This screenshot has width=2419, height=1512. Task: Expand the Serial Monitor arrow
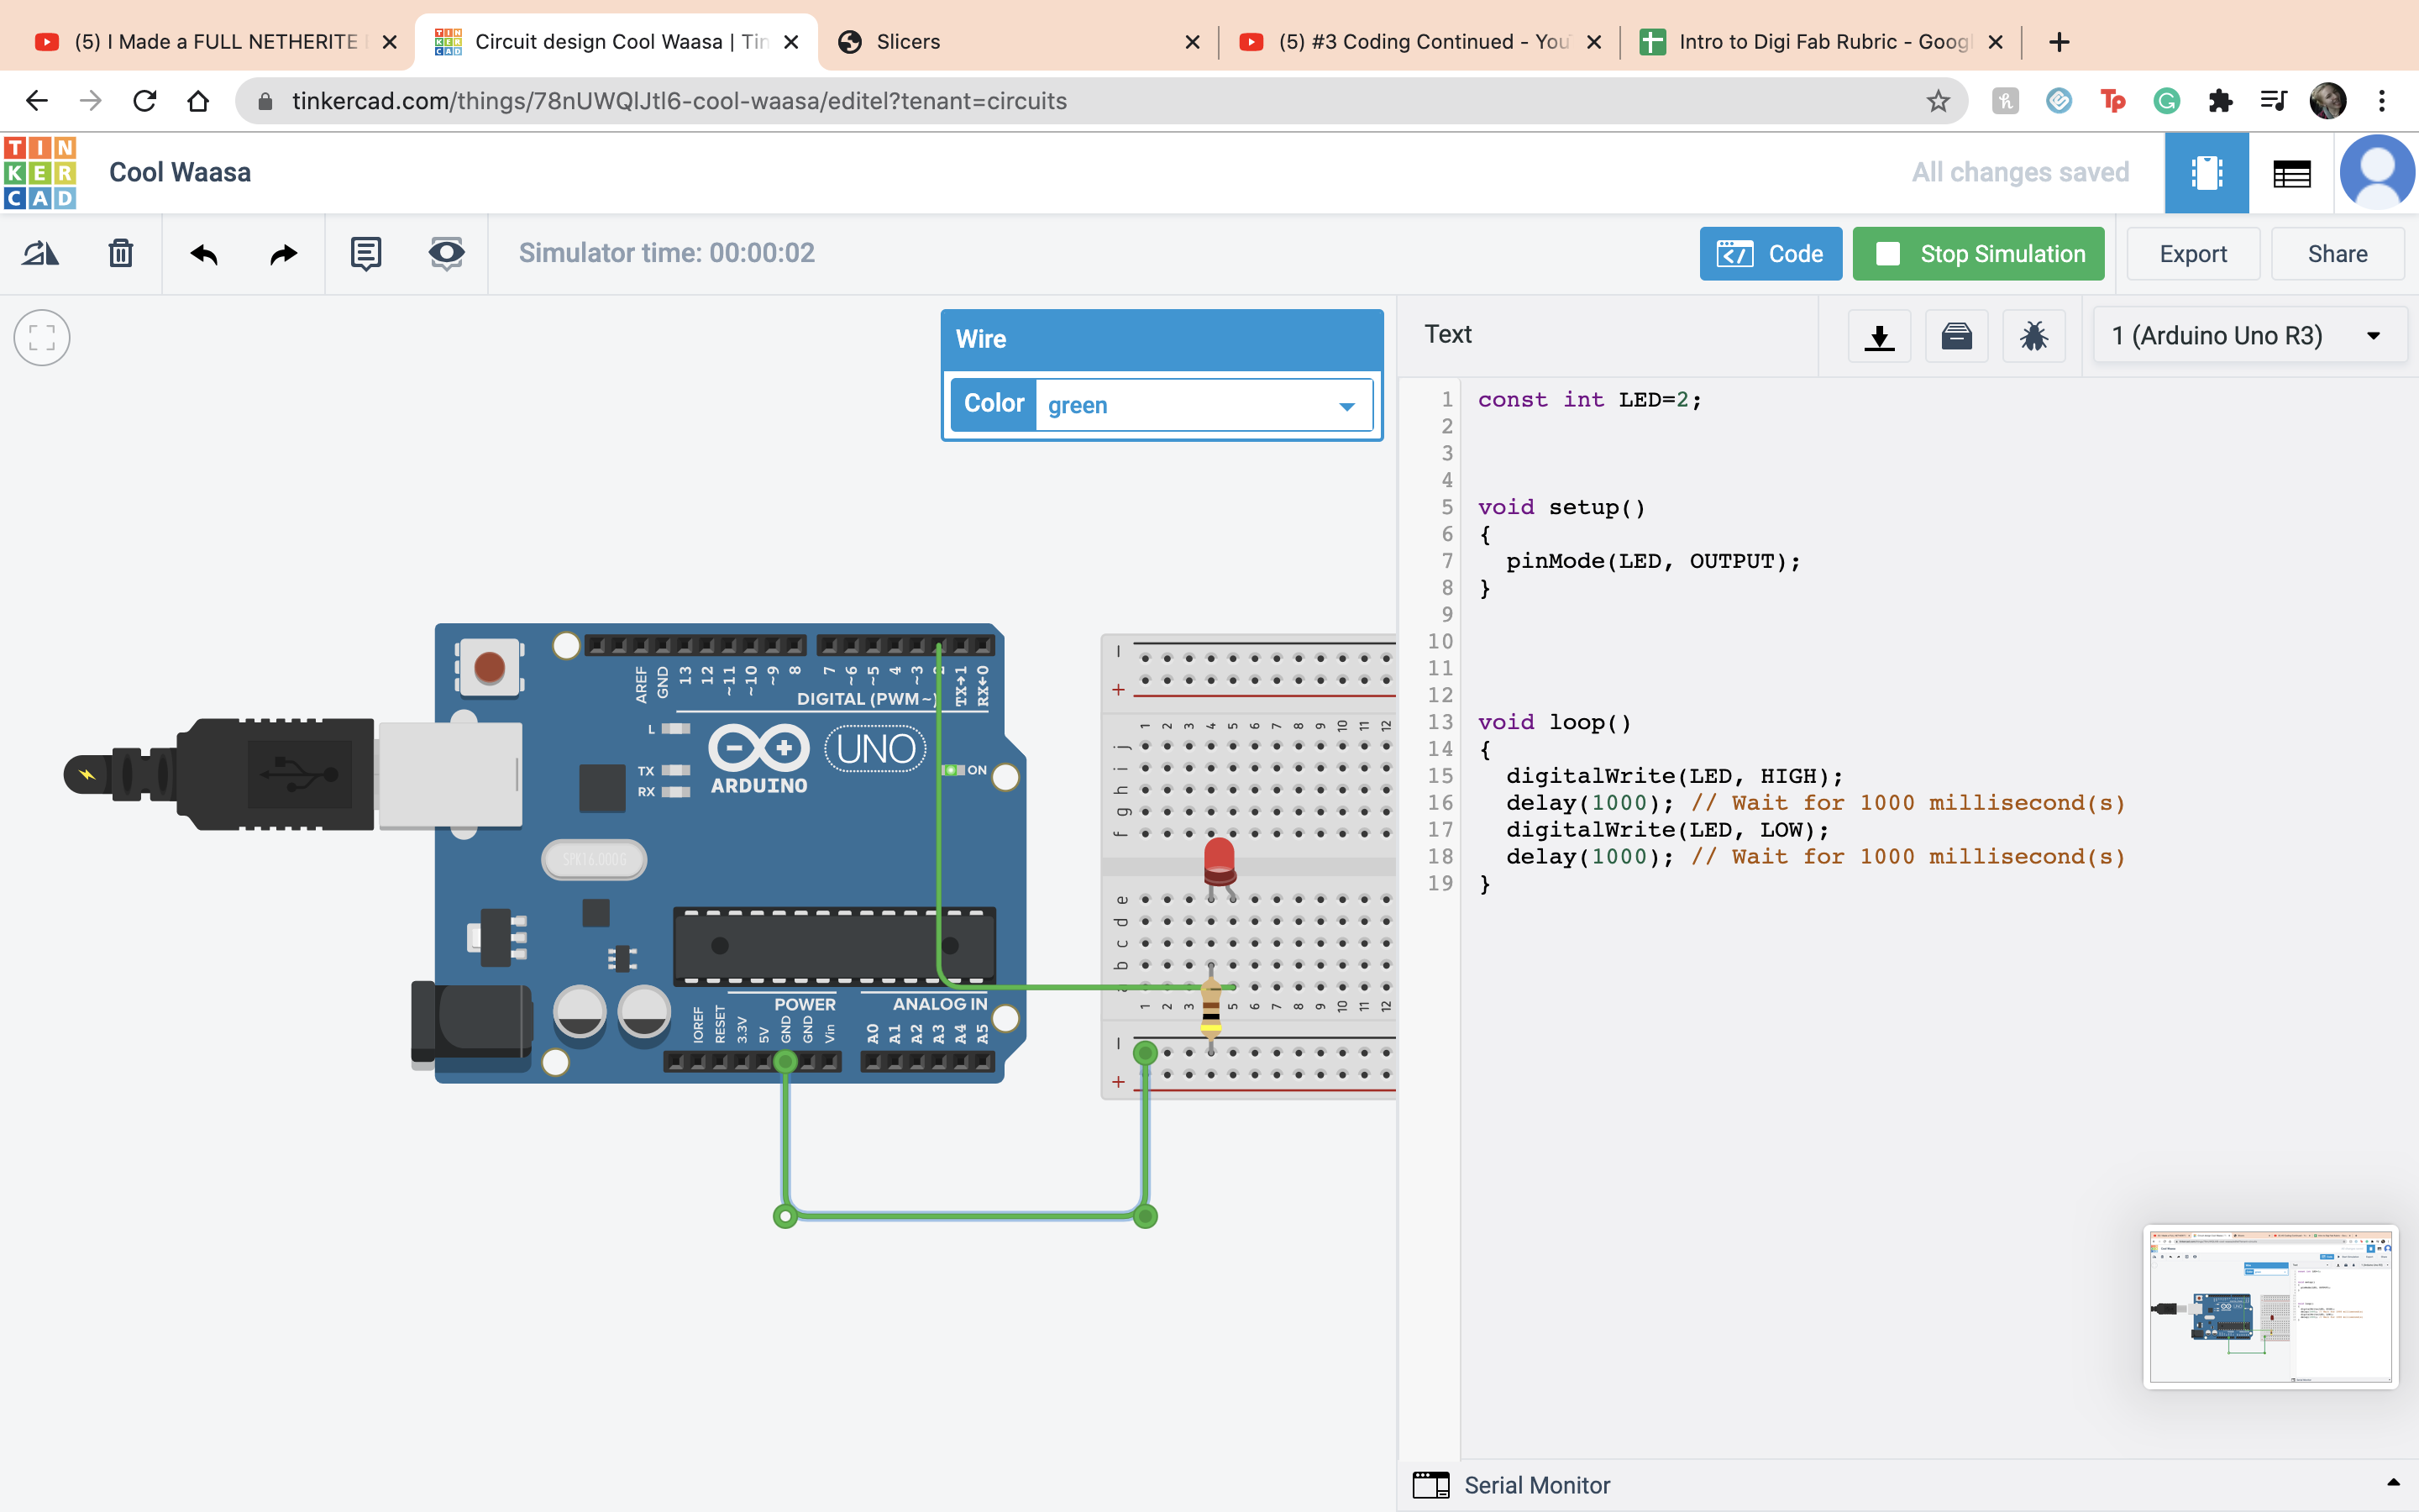click(2393, 1483)
